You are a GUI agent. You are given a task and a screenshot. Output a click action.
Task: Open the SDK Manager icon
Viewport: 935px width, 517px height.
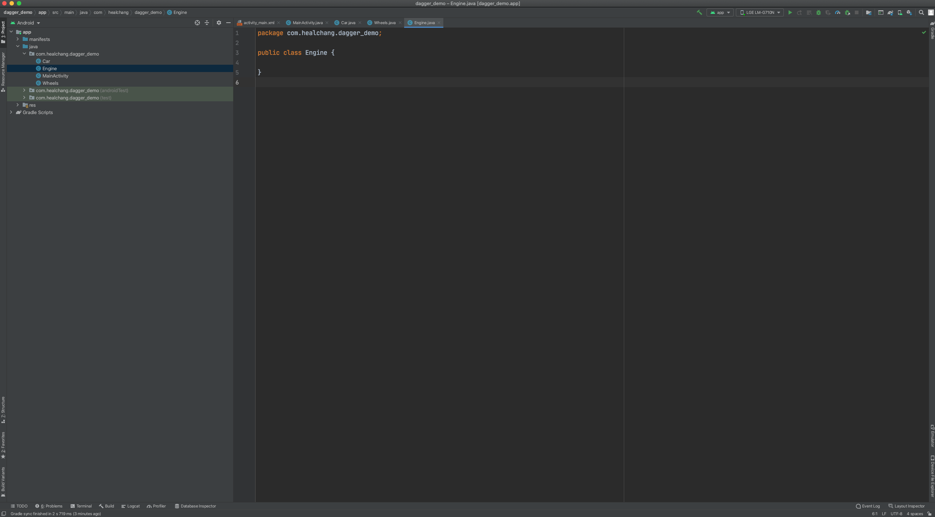pyautogui.click(x=909, y=12)
